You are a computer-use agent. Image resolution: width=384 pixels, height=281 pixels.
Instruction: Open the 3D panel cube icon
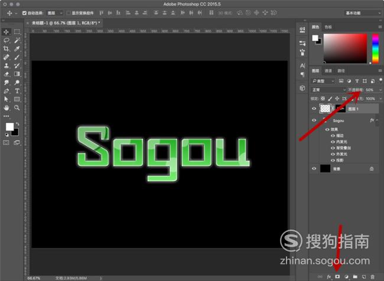(302, 88)
